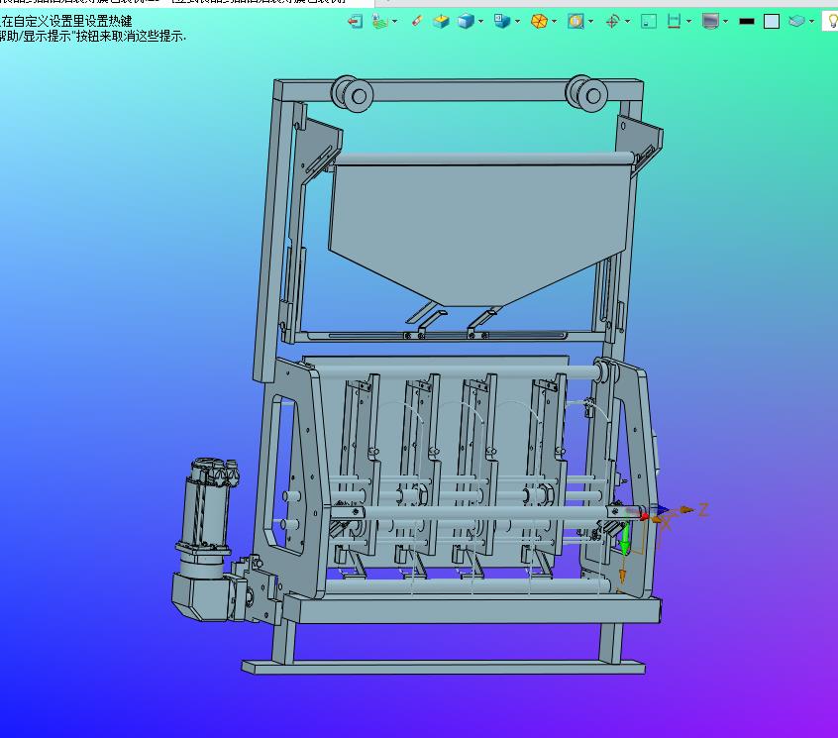Viewport: 838px width, 738px height.
Task: Expand the section clip dropdown arrow
Action: 688,22
